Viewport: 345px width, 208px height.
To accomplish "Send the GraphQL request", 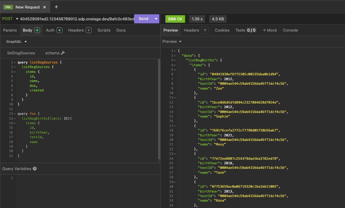I will tap(144, 19).
